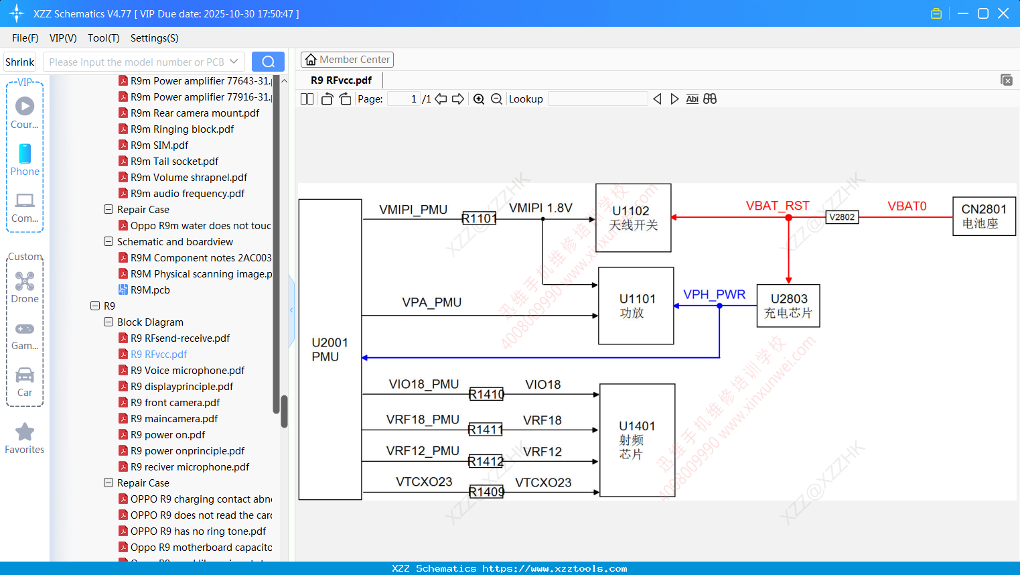Screen dimensions: 1020x575
Task: Click the Shrink button
Action: 20,62
